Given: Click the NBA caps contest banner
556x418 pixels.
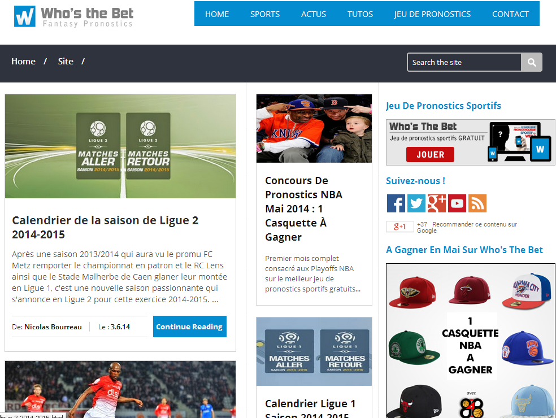Looking at the screenshot, I should click(x=471, y=341).
